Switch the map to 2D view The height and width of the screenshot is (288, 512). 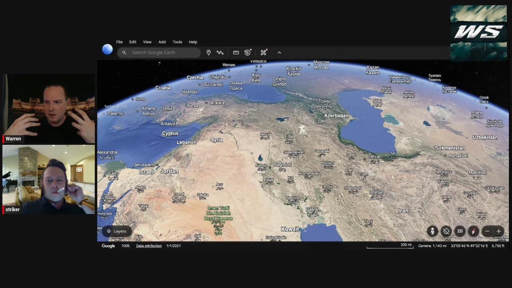460,231
